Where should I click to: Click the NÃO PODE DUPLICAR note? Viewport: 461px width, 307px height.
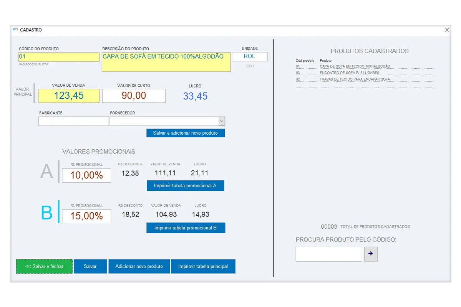(x=34, y=64)
